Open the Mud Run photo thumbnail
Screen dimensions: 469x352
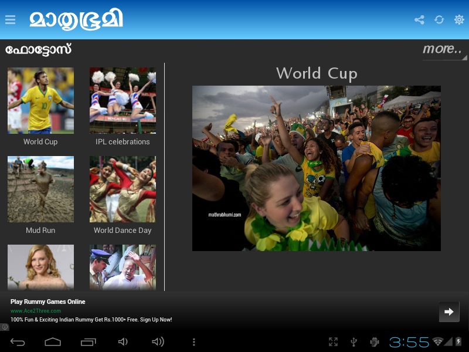(40, 189)
